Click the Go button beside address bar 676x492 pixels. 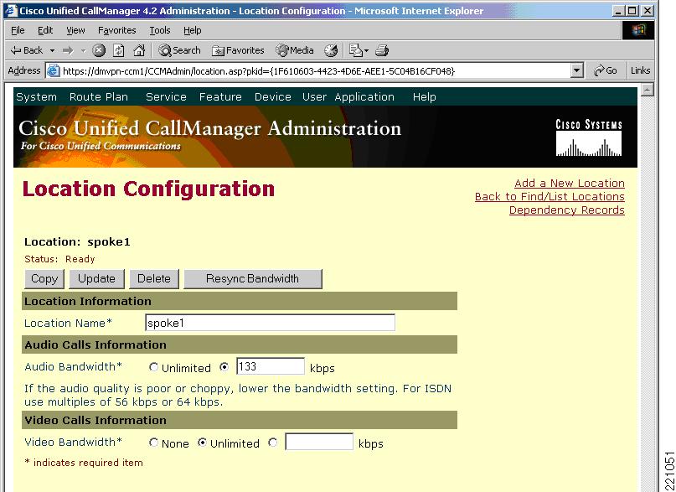click(606, 70)
